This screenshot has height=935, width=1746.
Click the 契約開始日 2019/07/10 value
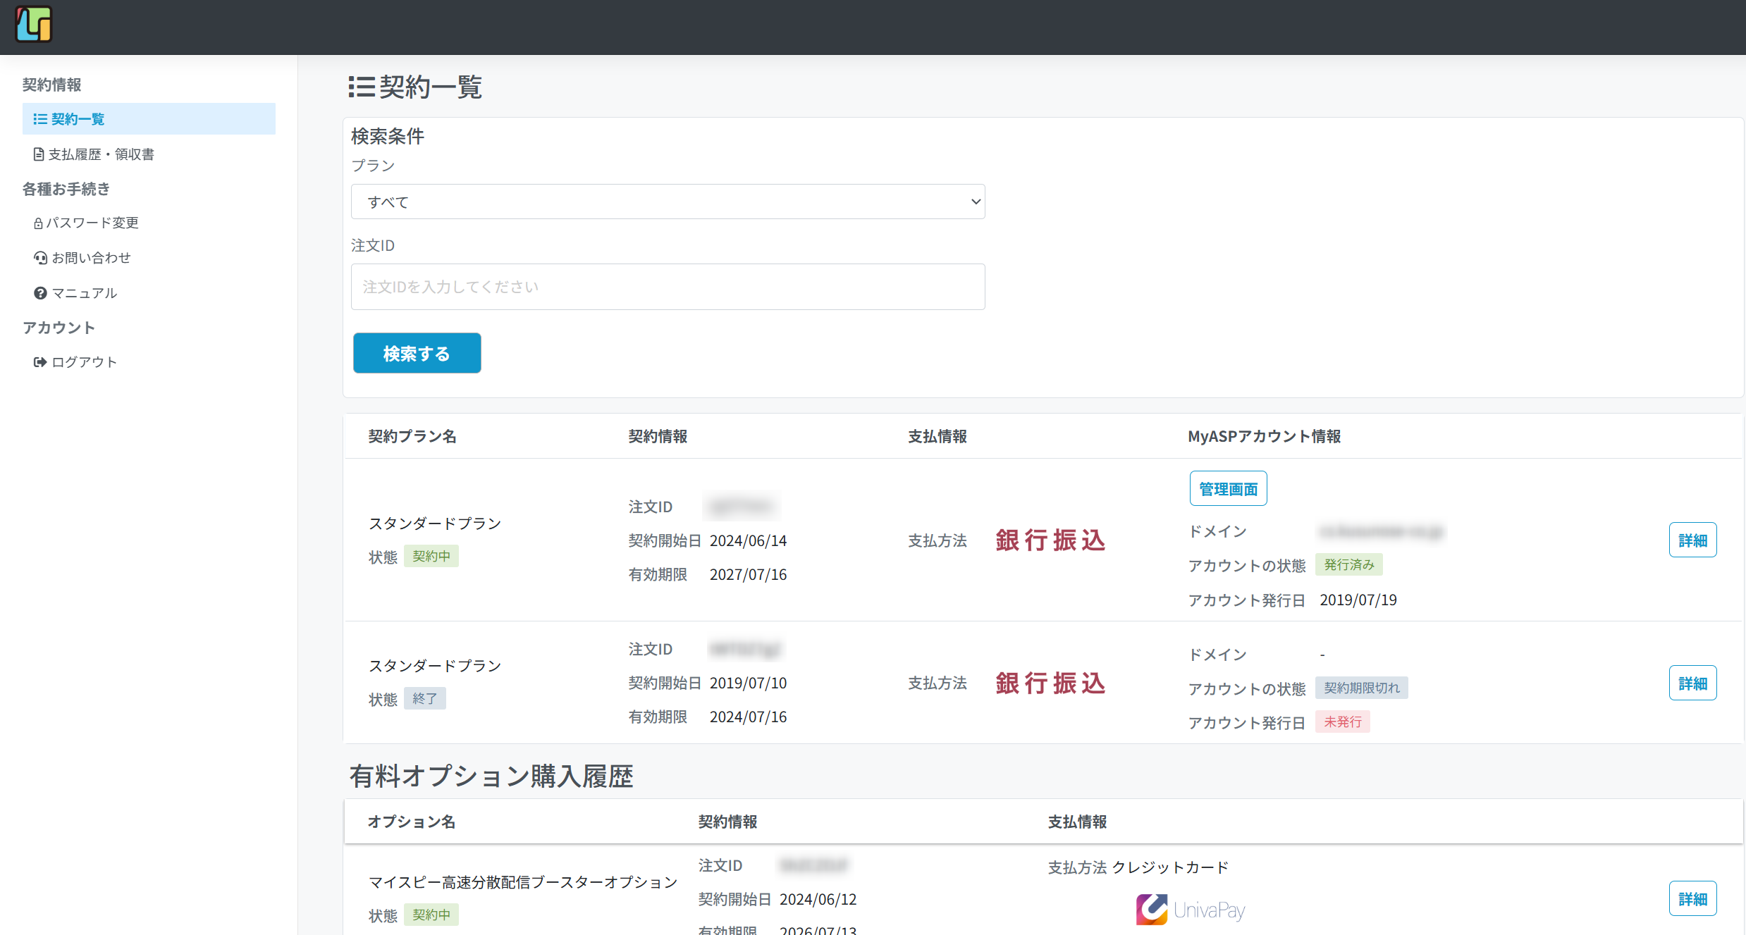(x=748, y=683)
